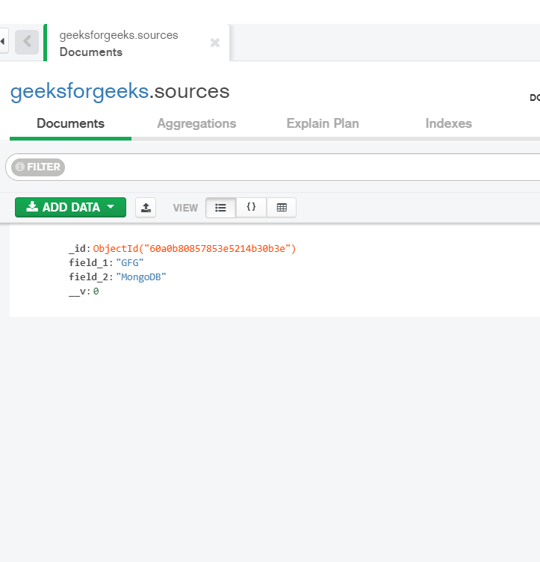Click the geeksforgeeks database link
Image resolution: width=540 pixels, height=562 pixels.
click(79, 91)
